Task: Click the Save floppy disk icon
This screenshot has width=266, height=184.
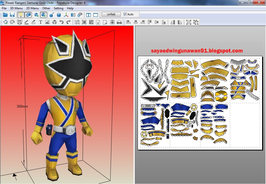Action: pos(12,15)
